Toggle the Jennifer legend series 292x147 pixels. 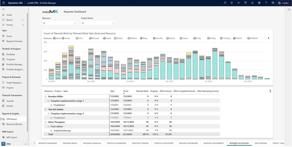tap(158, 38)
